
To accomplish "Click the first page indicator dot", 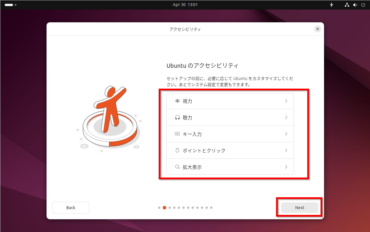I will pos(159,208).
